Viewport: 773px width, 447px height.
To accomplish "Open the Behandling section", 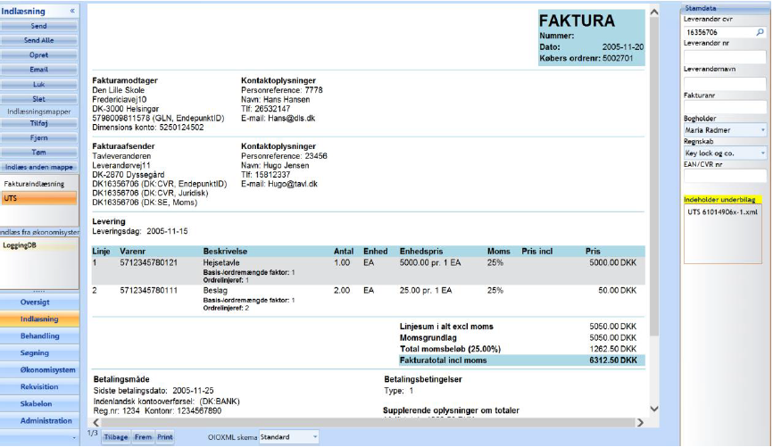I will click(39, 335).
